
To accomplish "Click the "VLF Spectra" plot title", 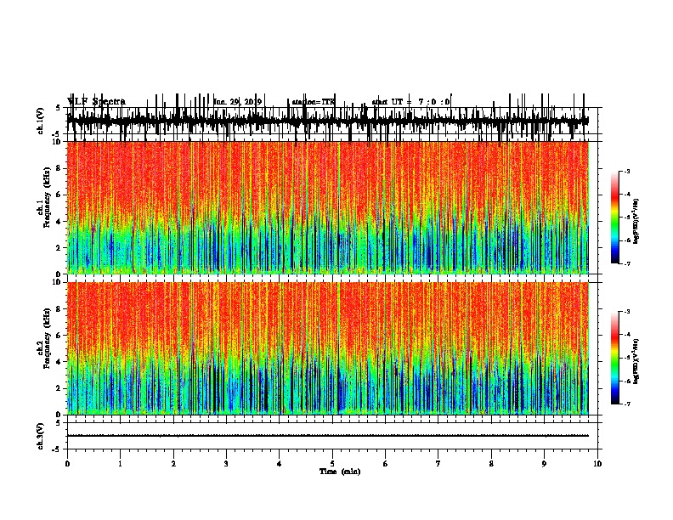I will pyautogui.click(x=96, y=102).
